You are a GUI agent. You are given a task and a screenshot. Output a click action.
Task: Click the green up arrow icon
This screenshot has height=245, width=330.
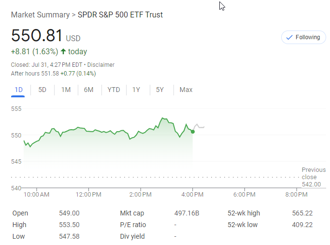[x=63, y=52]
